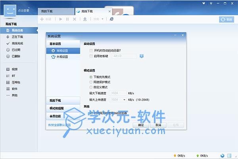The width and height of the screenshot is (238, 159).
Task: Click the delete X toolbar icon
Action: (x=75, y=19)
